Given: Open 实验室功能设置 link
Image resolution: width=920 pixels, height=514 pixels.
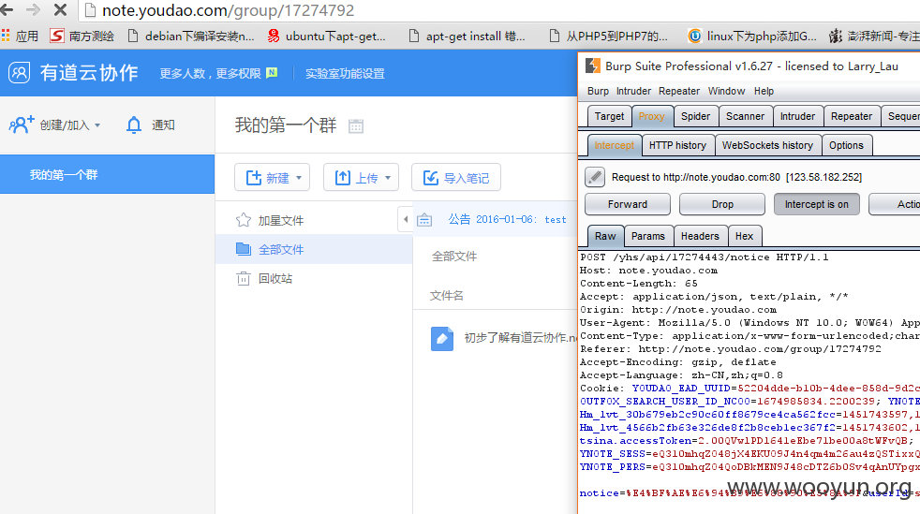Looking at the screenshot, I should coord(345,73).
